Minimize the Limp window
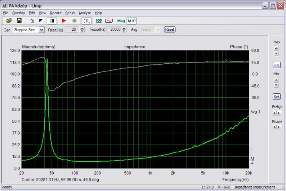Image resolution: width=286 pixels, height=191 pixels. pyautogui.click(x=265, y=6)
